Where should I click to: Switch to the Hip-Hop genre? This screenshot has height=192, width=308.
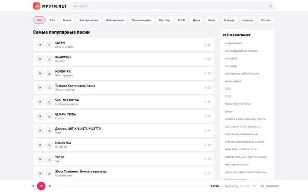pos(164,20)
